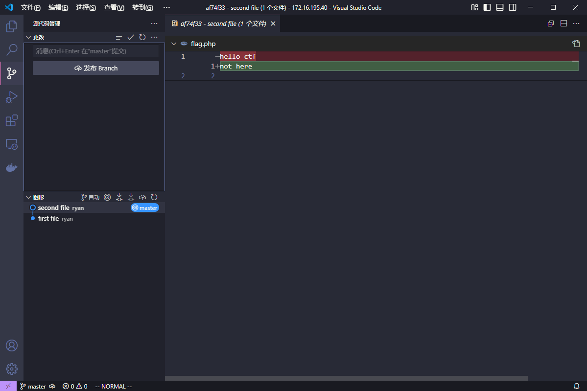
Task: Focus the commit message input field
Action: tap(96, 51)
